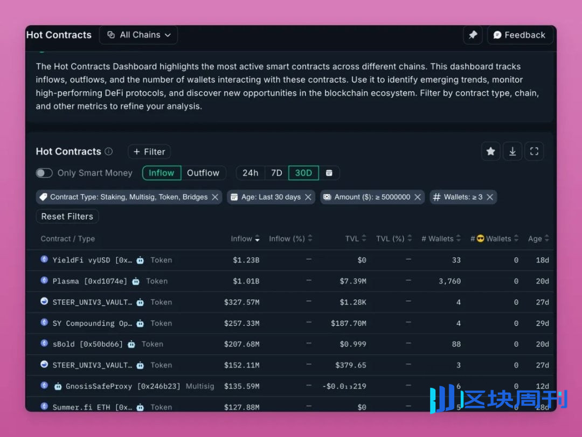
Task: Sort by # Wallets column
Action: [441, 239]
